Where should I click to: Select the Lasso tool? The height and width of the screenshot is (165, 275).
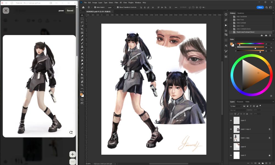coord(82,22)
